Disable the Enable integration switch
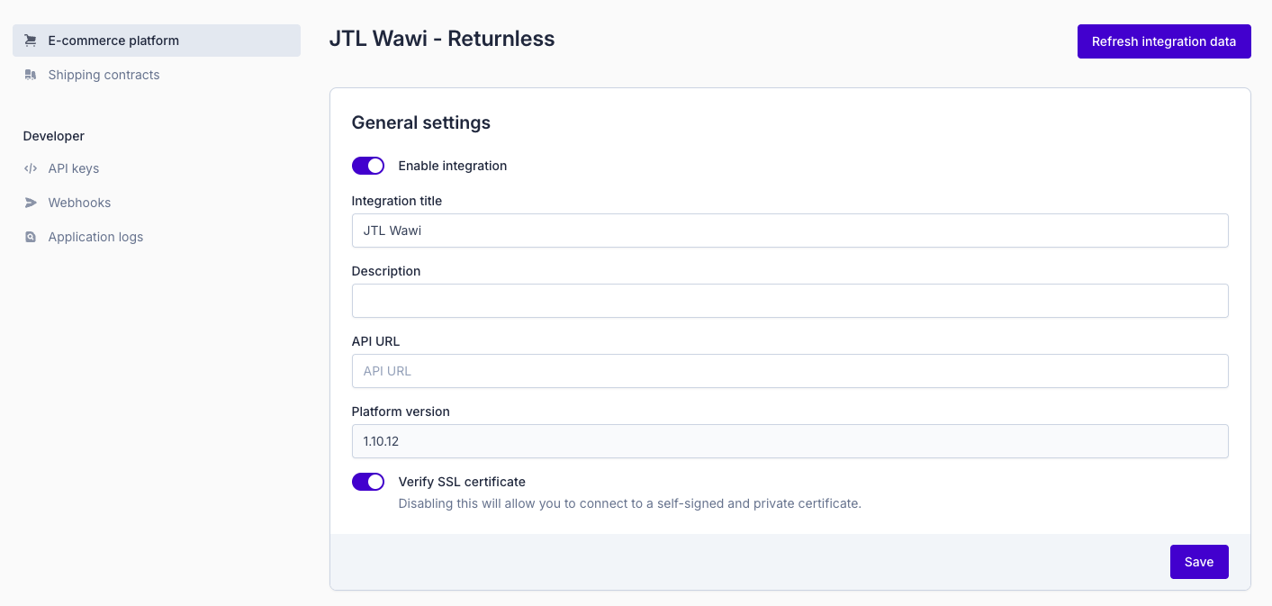Image resolution: width=1272 pixels, height=606 pixels. (368, 166)
